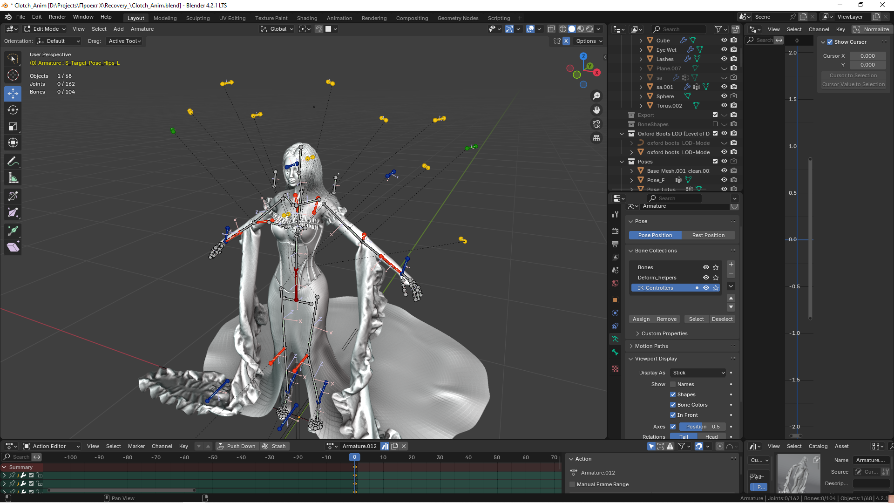Open the Armature menu
Screen dimensions: 894x503
coord(142,29)
